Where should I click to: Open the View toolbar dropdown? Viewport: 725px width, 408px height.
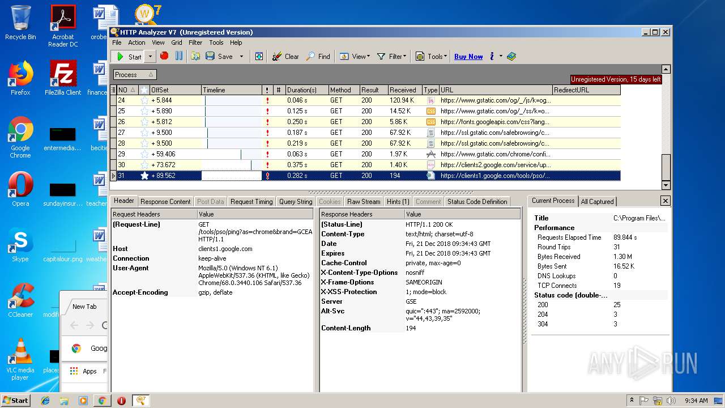click(x=355, y=57)
